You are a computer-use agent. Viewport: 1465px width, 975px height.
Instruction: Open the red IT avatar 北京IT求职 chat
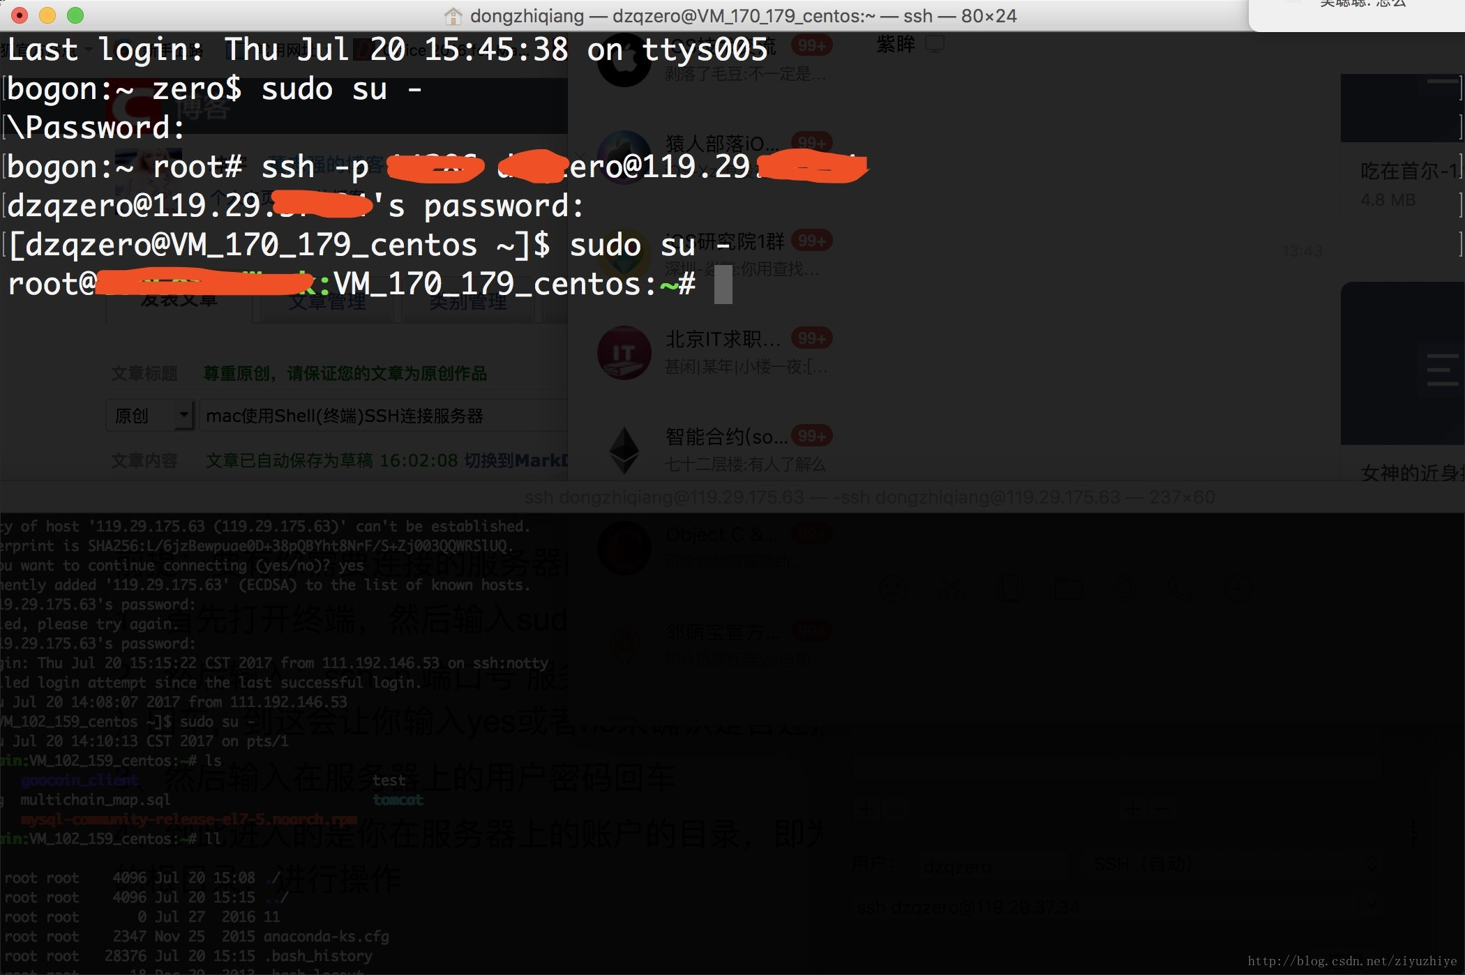pyautogui.click(x=624, y=353)
